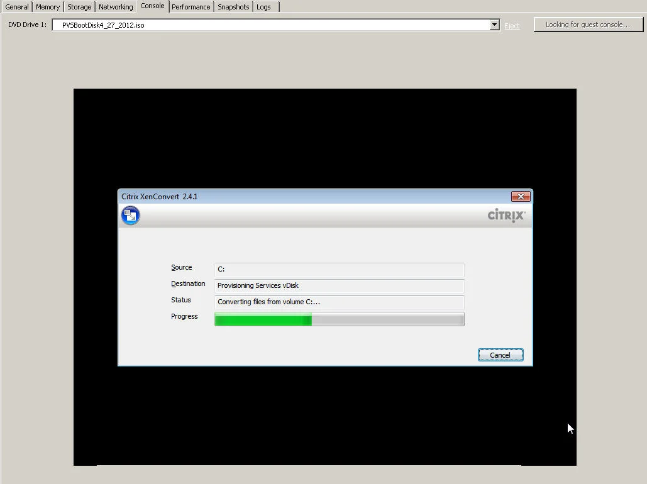This screenshot has height=484, width=647.
Task: Click the Looking for guest console button
Action: click(x=588, y=25)
